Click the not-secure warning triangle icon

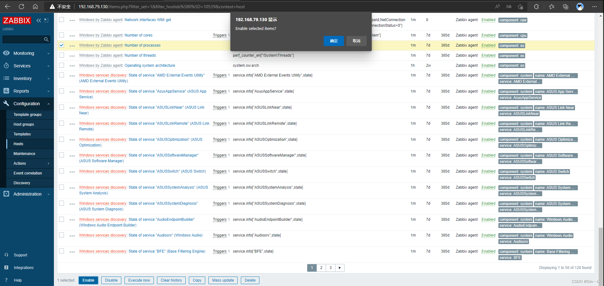coord(52,7)
